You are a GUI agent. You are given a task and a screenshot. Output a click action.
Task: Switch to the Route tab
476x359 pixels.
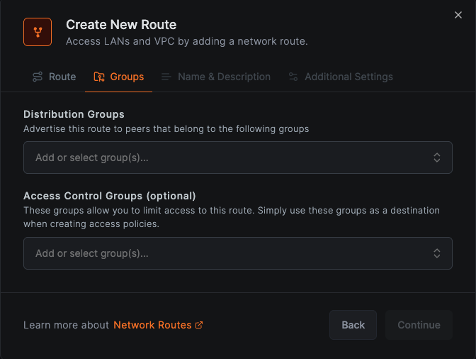coord(62,77)
